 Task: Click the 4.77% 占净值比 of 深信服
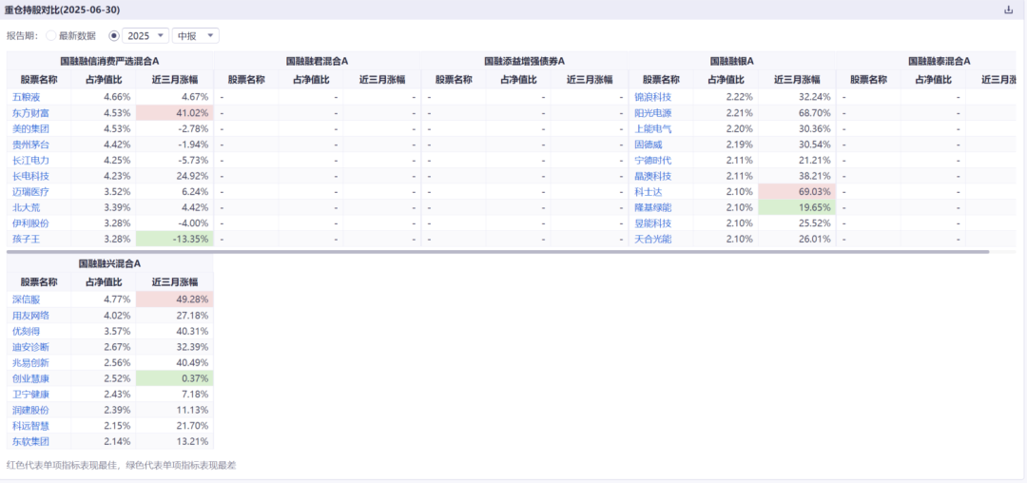click(118, 299)
